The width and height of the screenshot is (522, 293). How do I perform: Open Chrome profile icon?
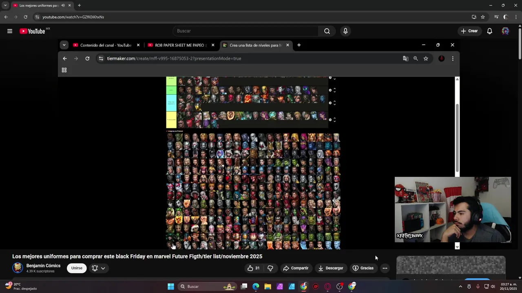coord(506,17)
